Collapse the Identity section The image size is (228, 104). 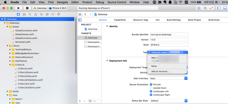[x=107, y=26]
